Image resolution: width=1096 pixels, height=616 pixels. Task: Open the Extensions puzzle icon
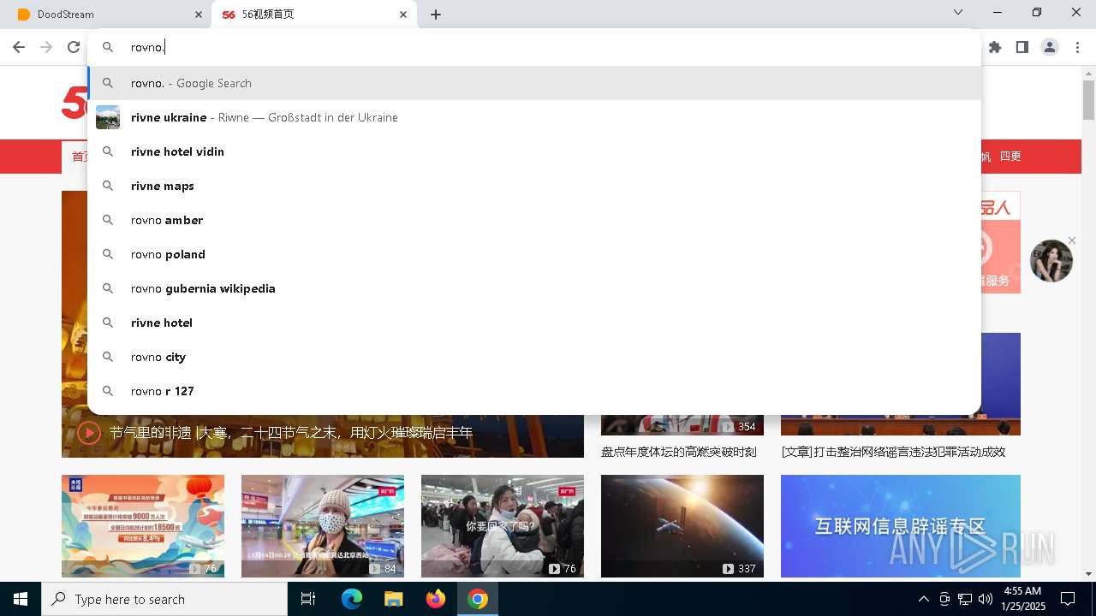[995, 47]
